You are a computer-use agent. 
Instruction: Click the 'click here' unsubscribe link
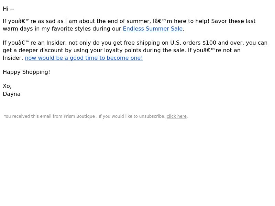(176, 116)
